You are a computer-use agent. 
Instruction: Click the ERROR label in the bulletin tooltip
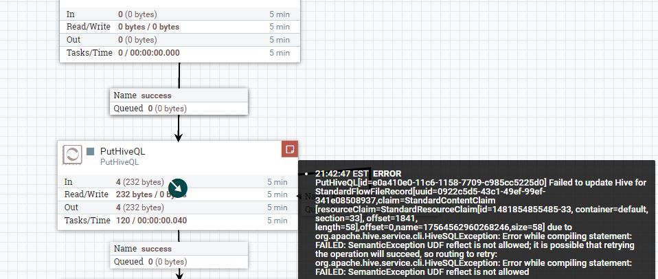(x=387, y=174)
